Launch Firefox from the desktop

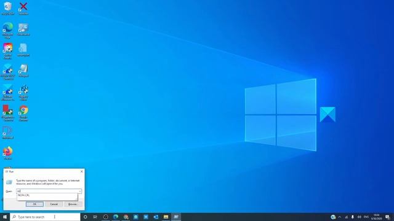(x=8, y=153)
